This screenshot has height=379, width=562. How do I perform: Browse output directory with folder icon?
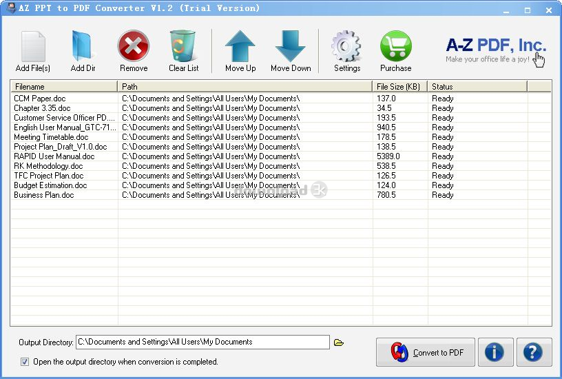coord(339,342)
